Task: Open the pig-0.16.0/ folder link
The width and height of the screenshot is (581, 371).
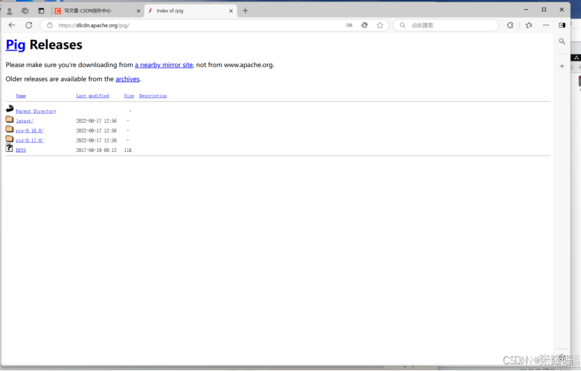Action: pos(29,130)
